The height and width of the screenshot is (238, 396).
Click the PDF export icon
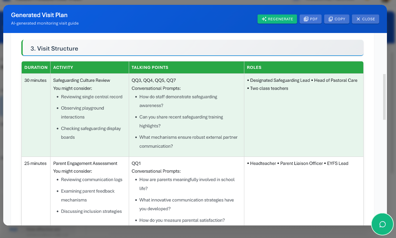(x=306, y=19)
